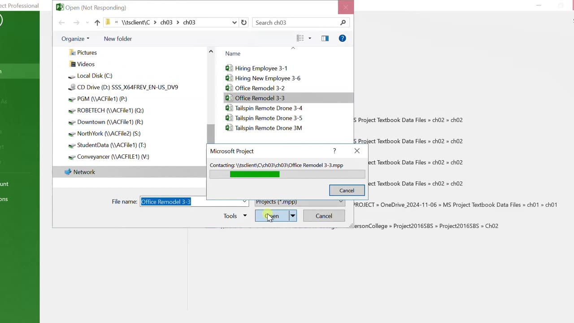574x323 pixels.
Task: Sort files by the Name column header
Action: (233, 53)
